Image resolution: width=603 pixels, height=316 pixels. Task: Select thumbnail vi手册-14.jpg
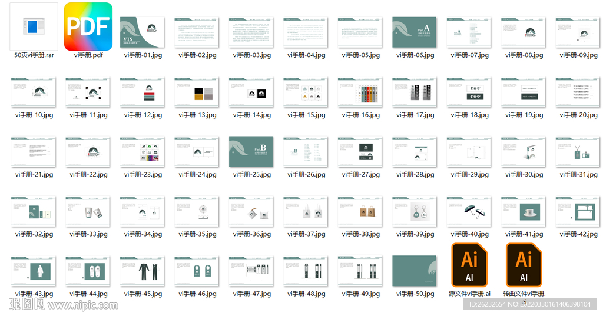[x=251, y=92]
